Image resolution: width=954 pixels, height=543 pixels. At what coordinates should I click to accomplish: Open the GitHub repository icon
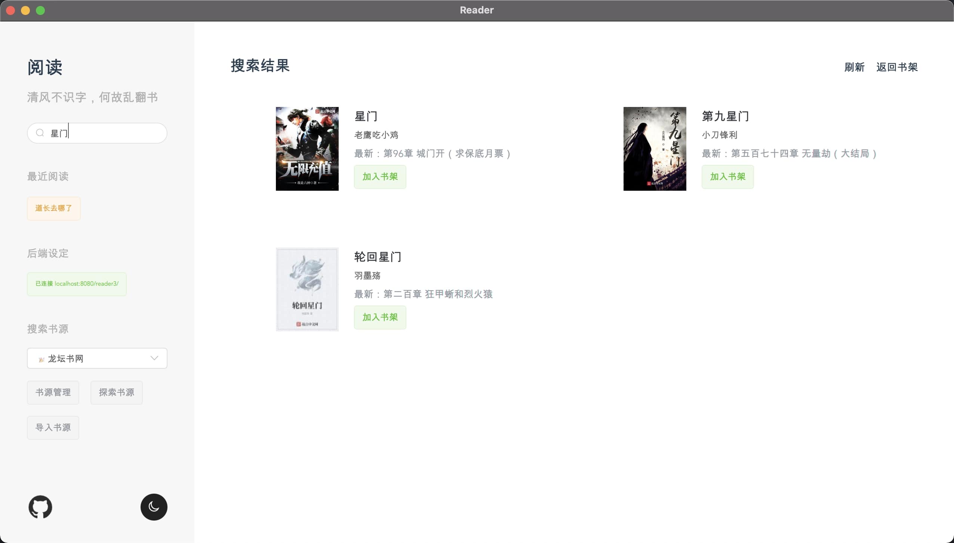coord(40,507)
